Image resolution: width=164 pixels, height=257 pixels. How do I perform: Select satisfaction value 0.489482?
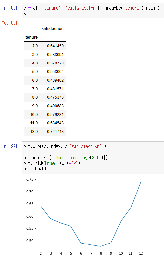[x=55, y=80]
